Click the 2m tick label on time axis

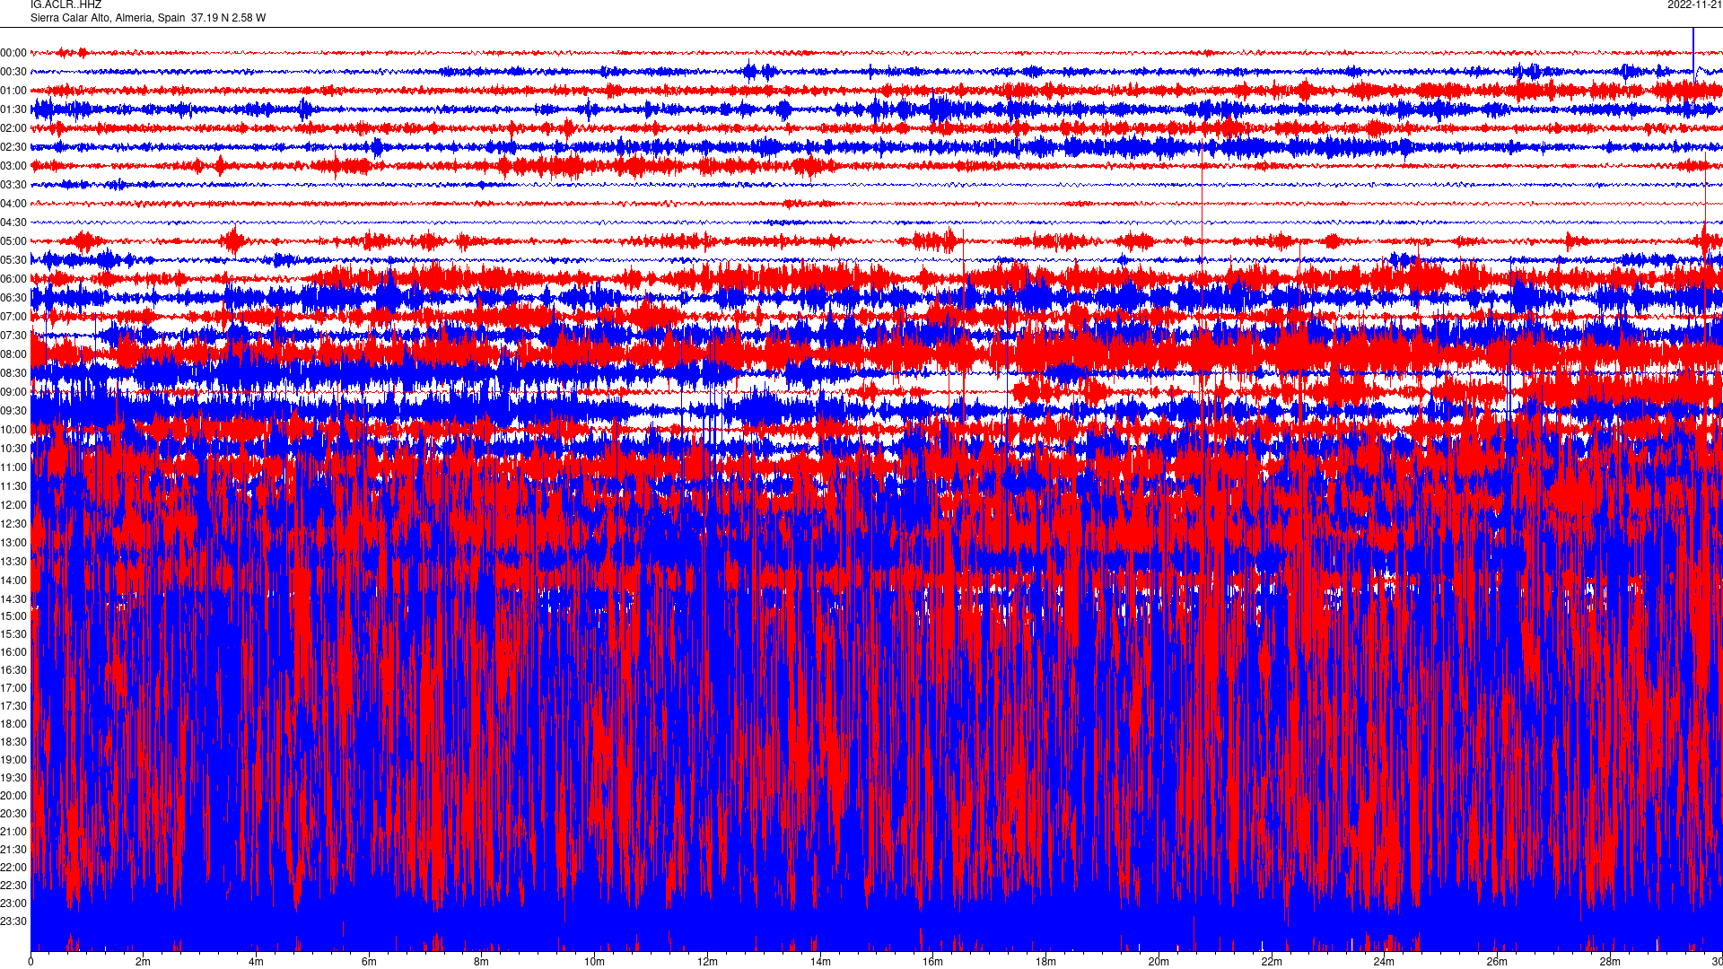pos(144,962)
